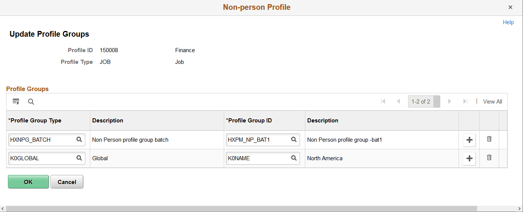Viewport: 523px width, 212px height.
Task: Click the K0NAME Profile Group ID field
Action: (258, 158)
